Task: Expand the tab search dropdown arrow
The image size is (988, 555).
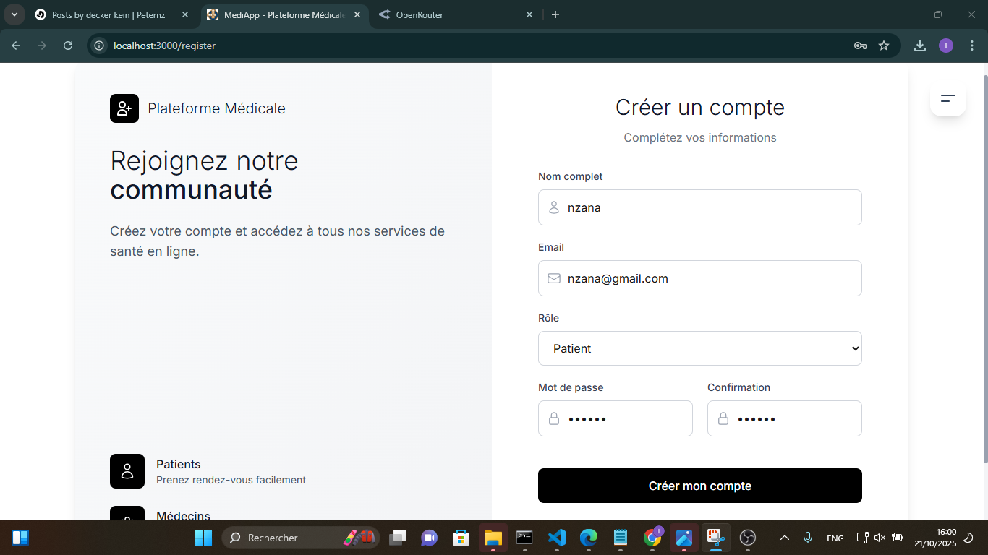Action: point(14,14)
